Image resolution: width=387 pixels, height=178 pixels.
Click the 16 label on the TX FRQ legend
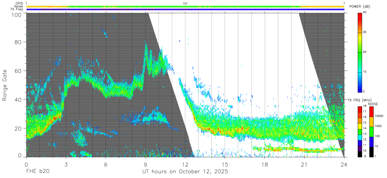365,117
